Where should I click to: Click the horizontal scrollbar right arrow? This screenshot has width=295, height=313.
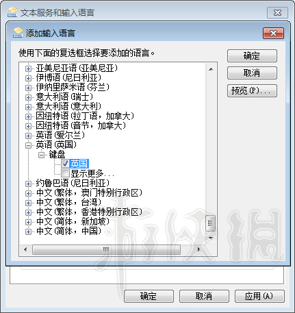[199, 249]
